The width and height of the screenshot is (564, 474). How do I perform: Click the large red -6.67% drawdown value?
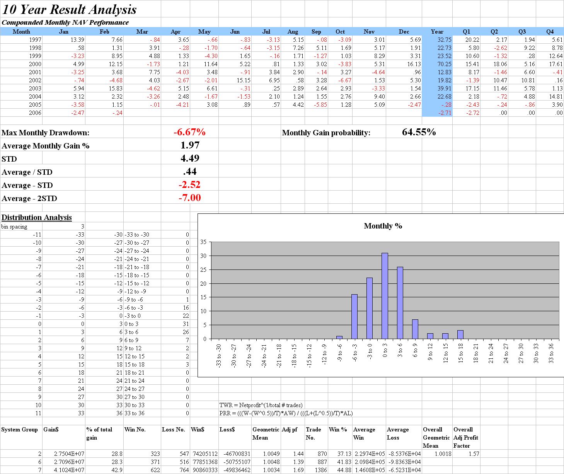(189, 132)
